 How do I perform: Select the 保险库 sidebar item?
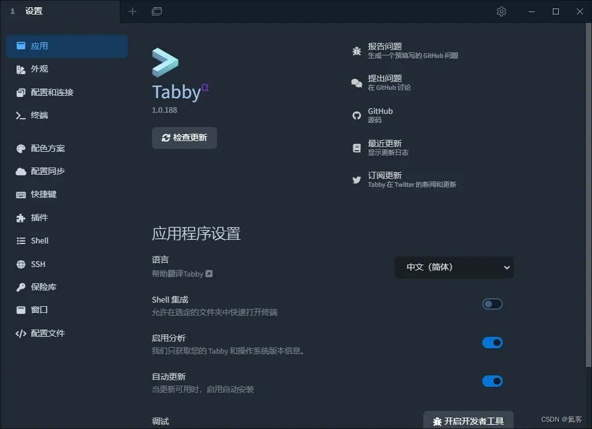pyautogui.click(x=67, y=287)
